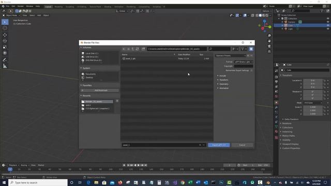Cancel the file export dialog

click(x=242, y=145)
